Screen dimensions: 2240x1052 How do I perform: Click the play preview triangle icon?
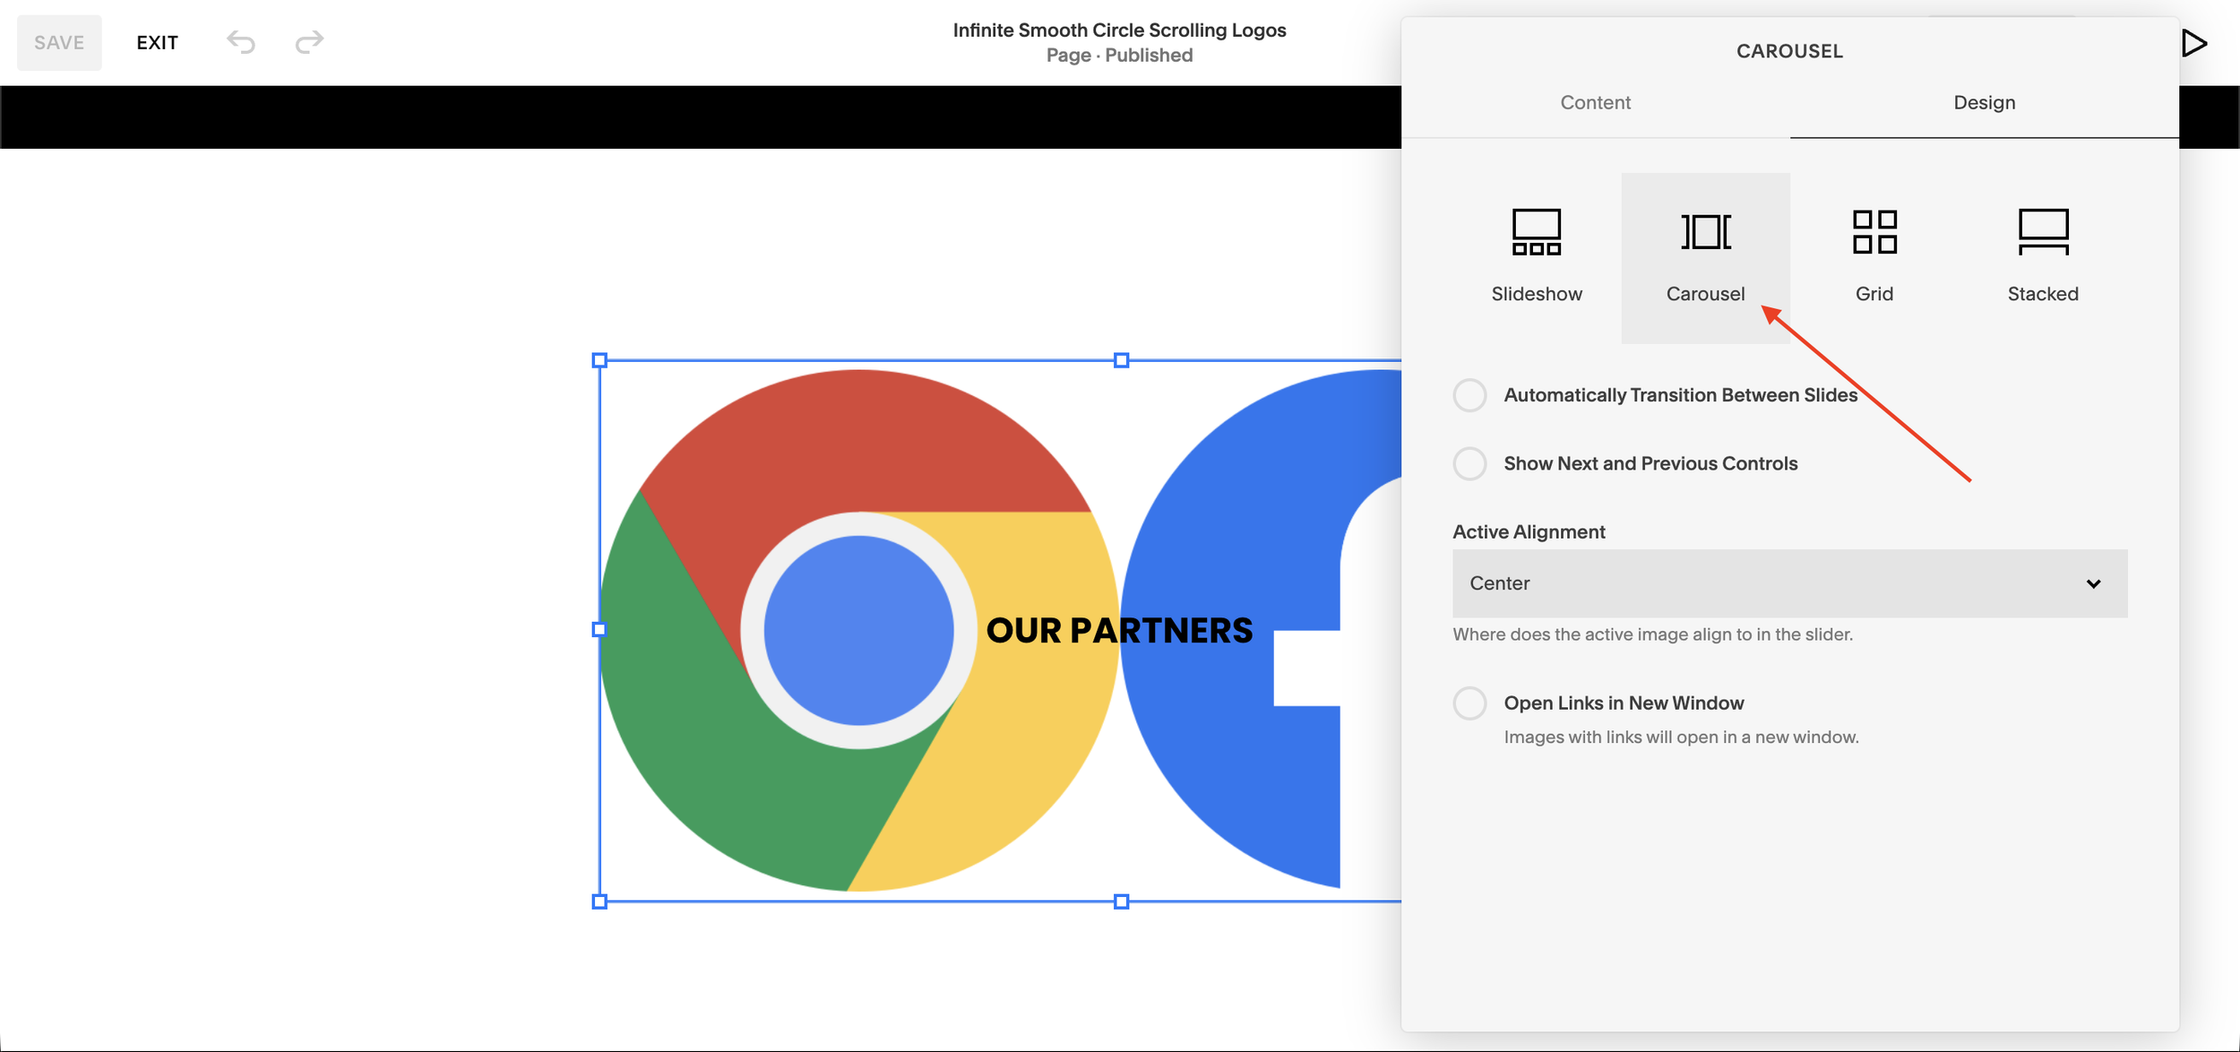(x=2194, y=43)
